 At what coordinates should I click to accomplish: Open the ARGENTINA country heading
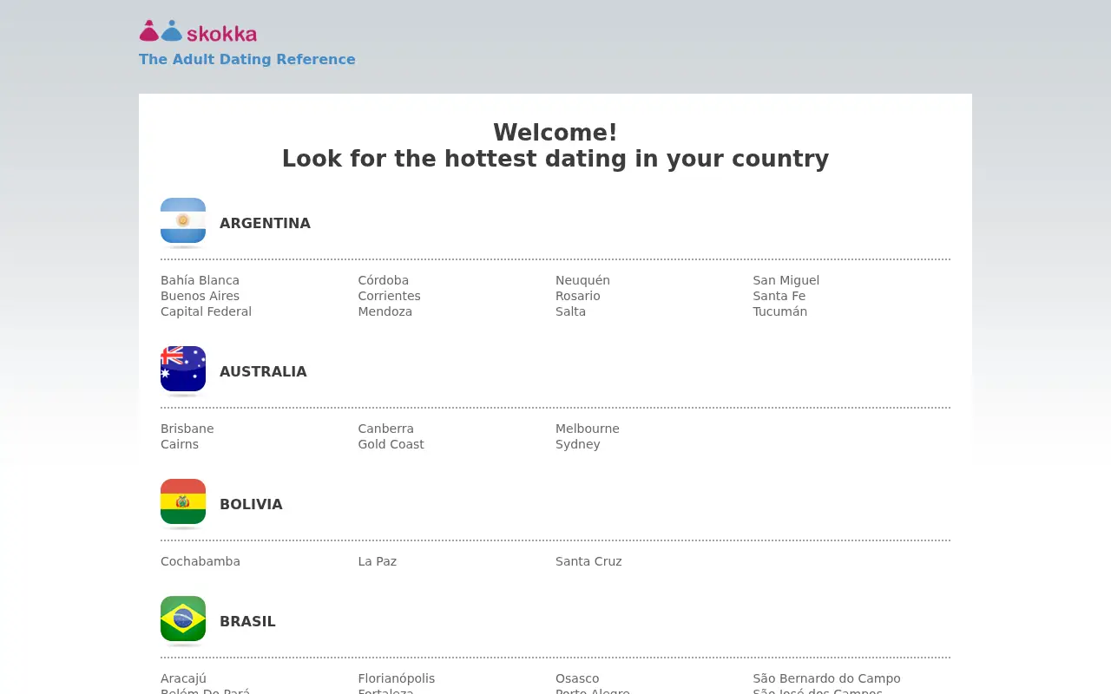(x=265, y=223)
